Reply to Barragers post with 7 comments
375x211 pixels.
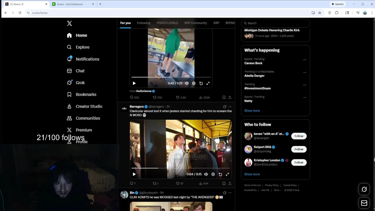(x=133, y=183)
